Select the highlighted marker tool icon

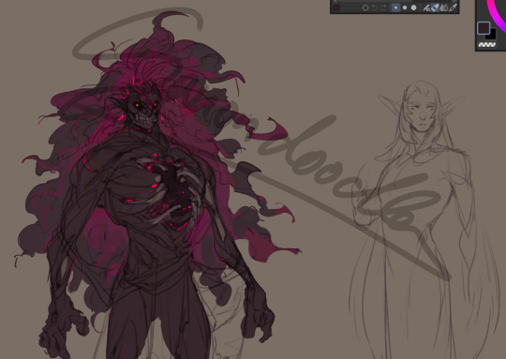click(x=435, y=7)
